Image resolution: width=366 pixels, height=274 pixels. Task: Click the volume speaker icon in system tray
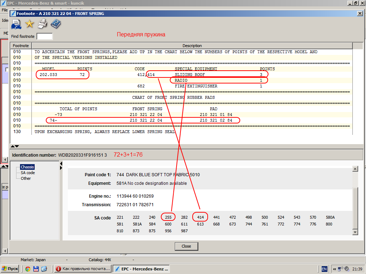click(x=347, y=269)
